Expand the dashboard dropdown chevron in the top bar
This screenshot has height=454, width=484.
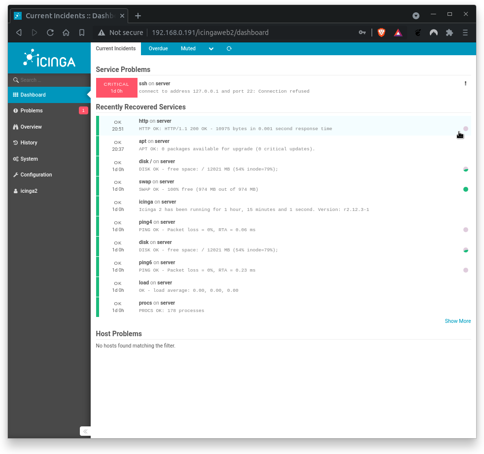[211, 48]
